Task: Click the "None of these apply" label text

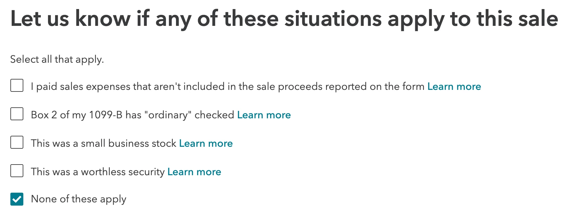Action: (x=79, y=199)
